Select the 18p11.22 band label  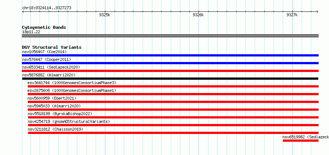[x=31, y=32]
